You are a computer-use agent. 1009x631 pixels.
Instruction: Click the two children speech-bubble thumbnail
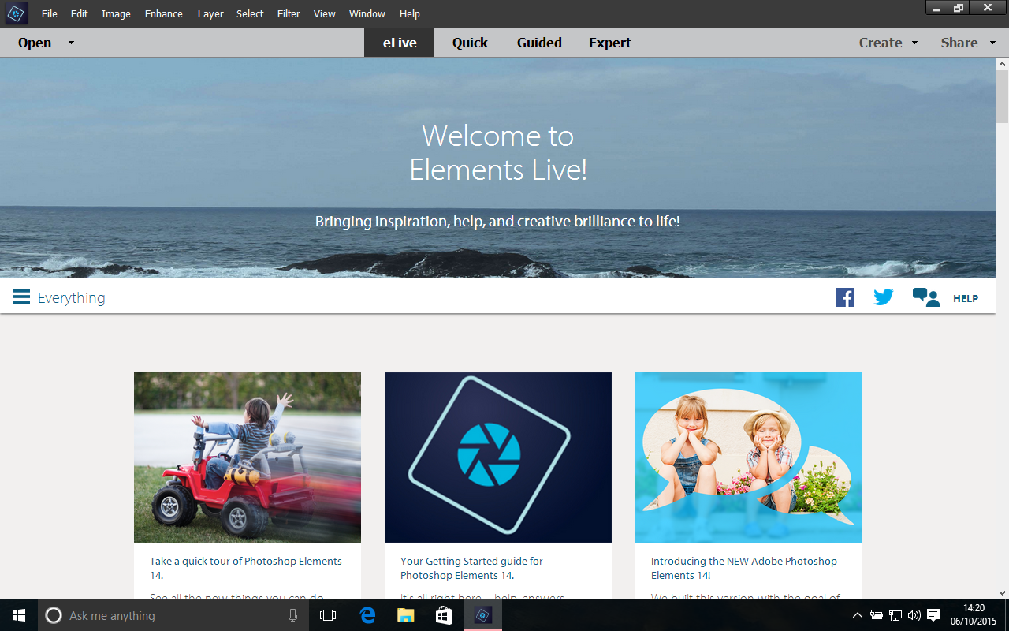[x=749, y=457]
